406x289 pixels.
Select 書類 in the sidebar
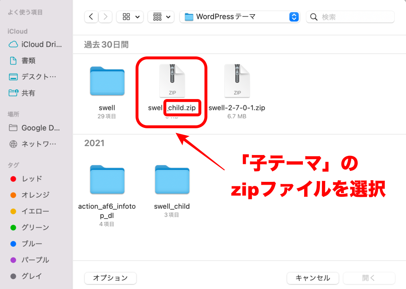(x=22, y=60)
